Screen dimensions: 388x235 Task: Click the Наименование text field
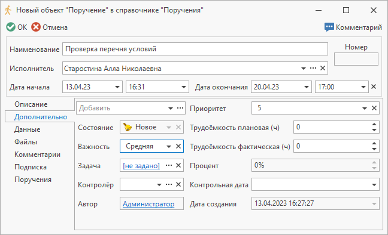click(x=195, y=49)
